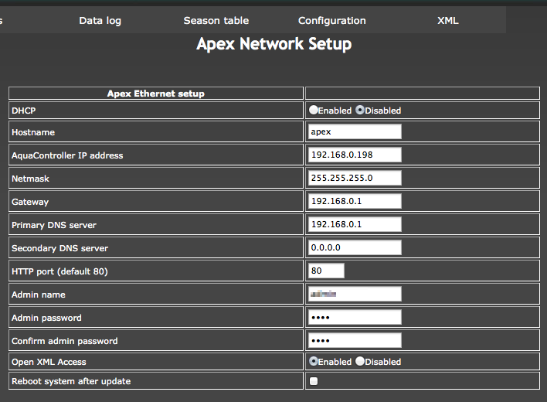
Task: Select DHCP Enabled radio button
Action: [x=313, y=110]
